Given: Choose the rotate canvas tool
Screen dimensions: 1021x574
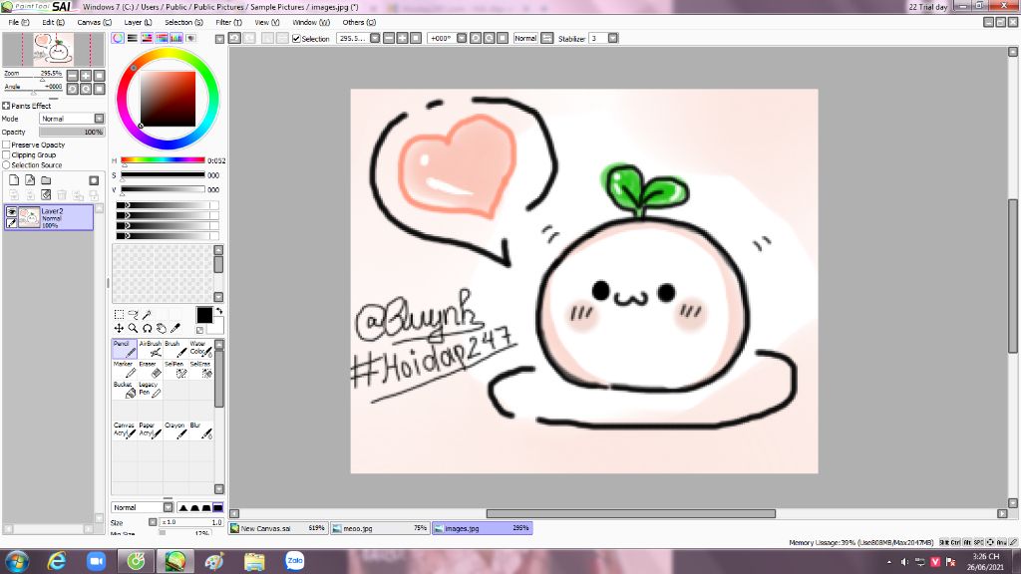Looking at the screenshot, I should coord(148,329).
